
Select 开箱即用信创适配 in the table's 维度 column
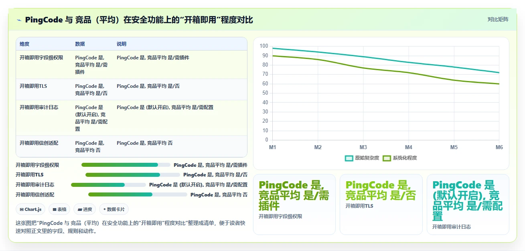39,143
